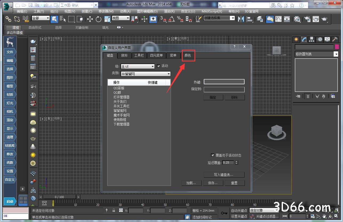Open Select by Name list icon (按名称选择)
343x222 pixels.
pos(63,19)
